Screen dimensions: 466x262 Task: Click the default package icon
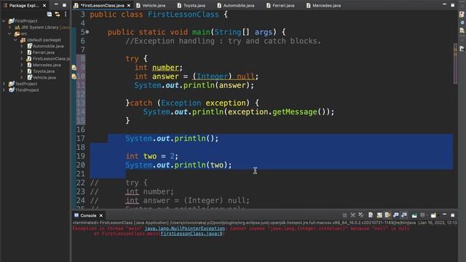(23, 40)
